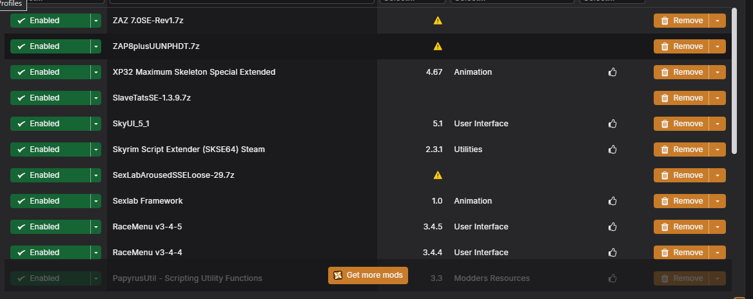Select mod name Sexlab Framework
Screen dimensions: 753x299
click(x=148, y=201)
